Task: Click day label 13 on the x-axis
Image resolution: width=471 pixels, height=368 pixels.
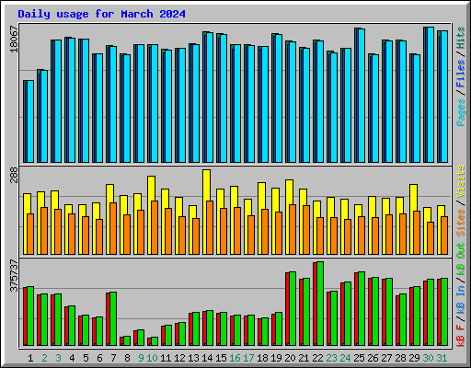Action: [x=193, y=358]
